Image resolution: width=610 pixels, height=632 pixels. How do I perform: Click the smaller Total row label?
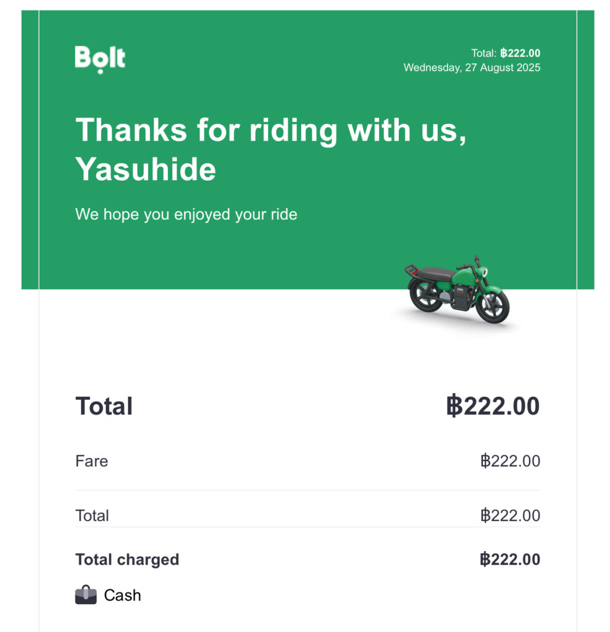[x=92, y=515]
